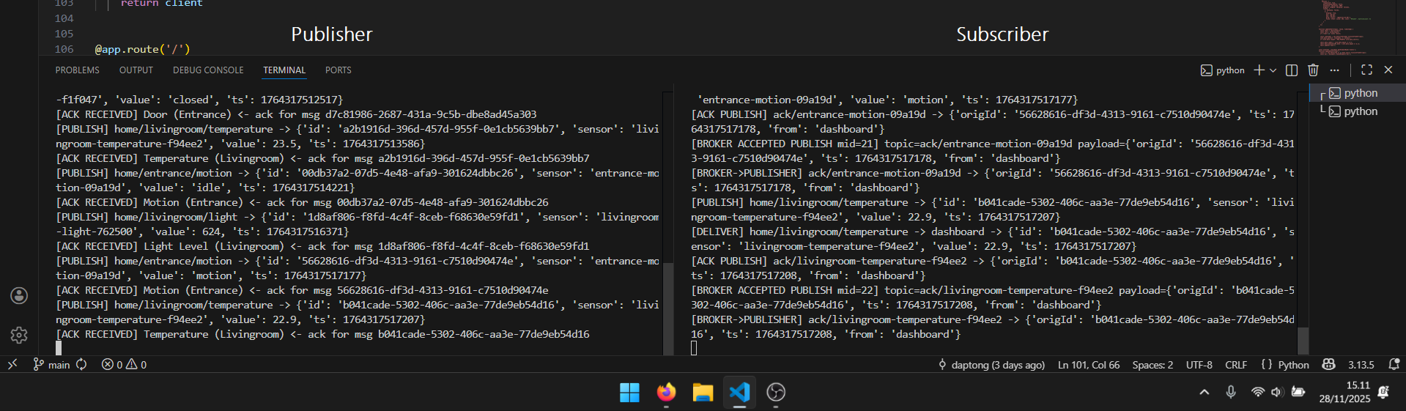Image resolution: width=1406 pixels, height=411 pixels.
Task: Click the [BROKER ACCEPTED PUBLISH mid=22] line
Action: 993,297
